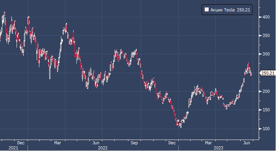Click the 100 price axis label

tap(266, 129)
